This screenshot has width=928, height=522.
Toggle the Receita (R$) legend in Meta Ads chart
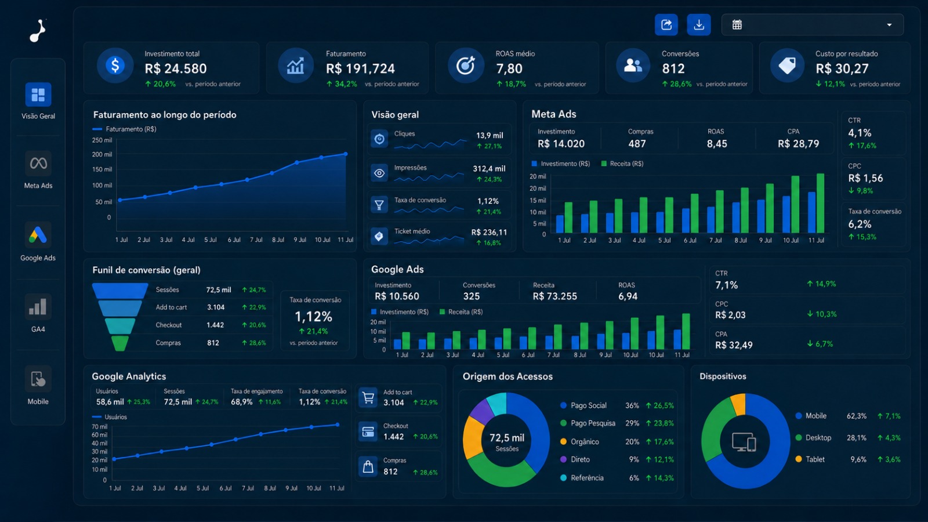(x=622, y=164)
